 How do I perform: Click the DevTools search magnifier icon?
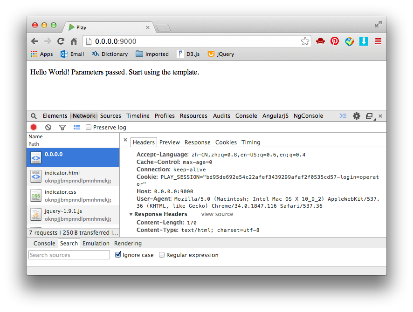34,116
